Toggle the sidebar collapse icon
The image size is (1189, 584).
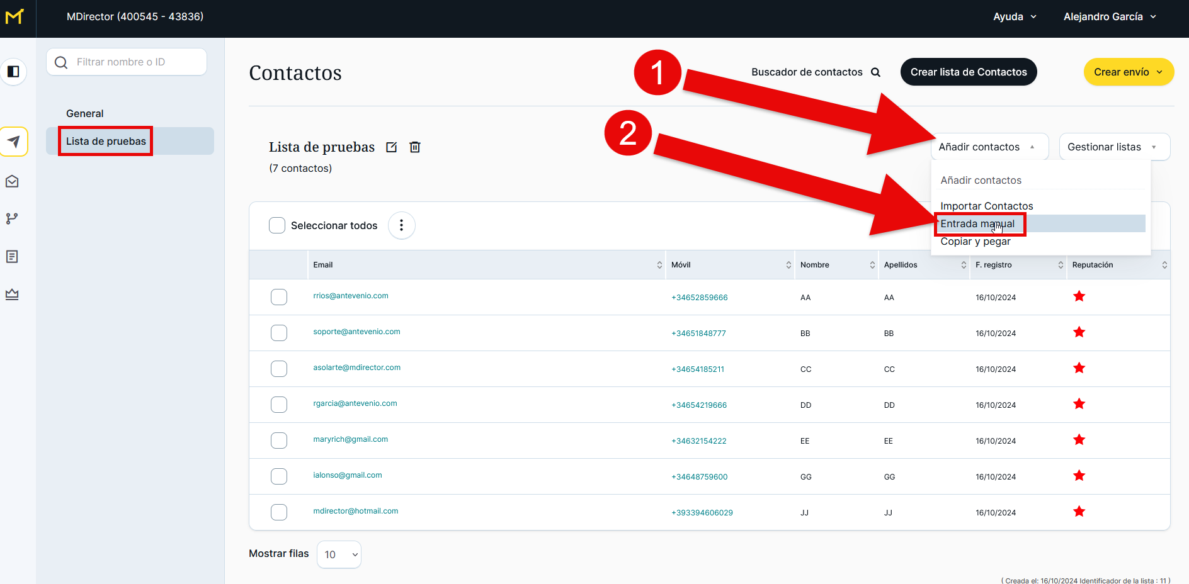pos(13,72)
